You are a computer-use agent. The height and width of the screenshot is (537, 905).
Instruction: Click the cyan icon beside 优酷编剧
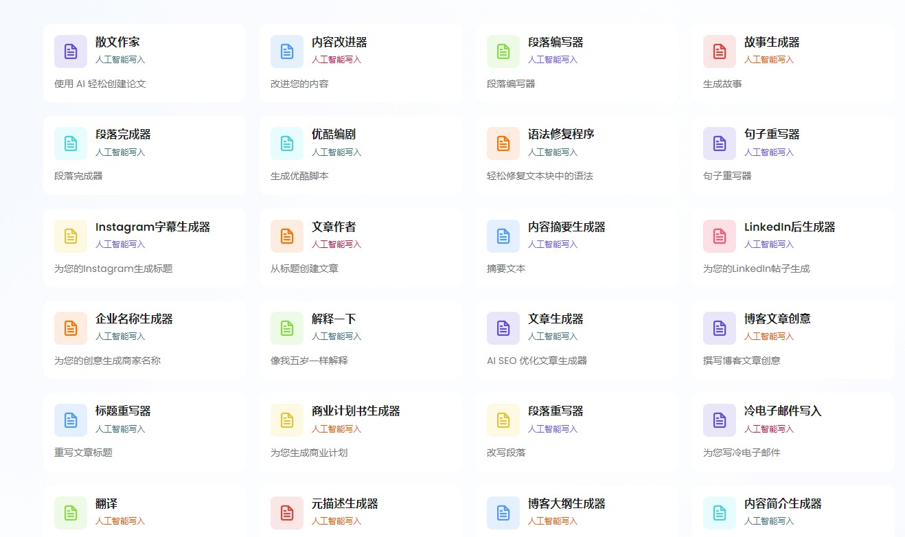(287, 144)
